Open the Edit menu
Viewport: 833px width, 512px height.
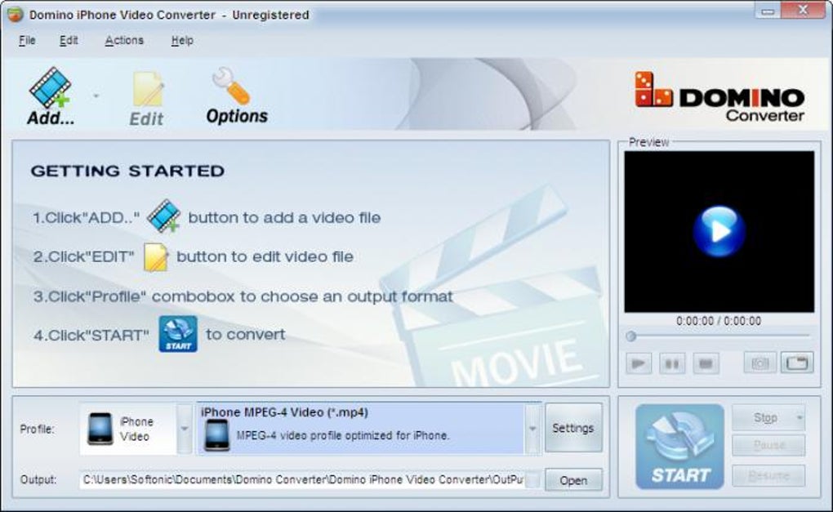coord(69,40)
